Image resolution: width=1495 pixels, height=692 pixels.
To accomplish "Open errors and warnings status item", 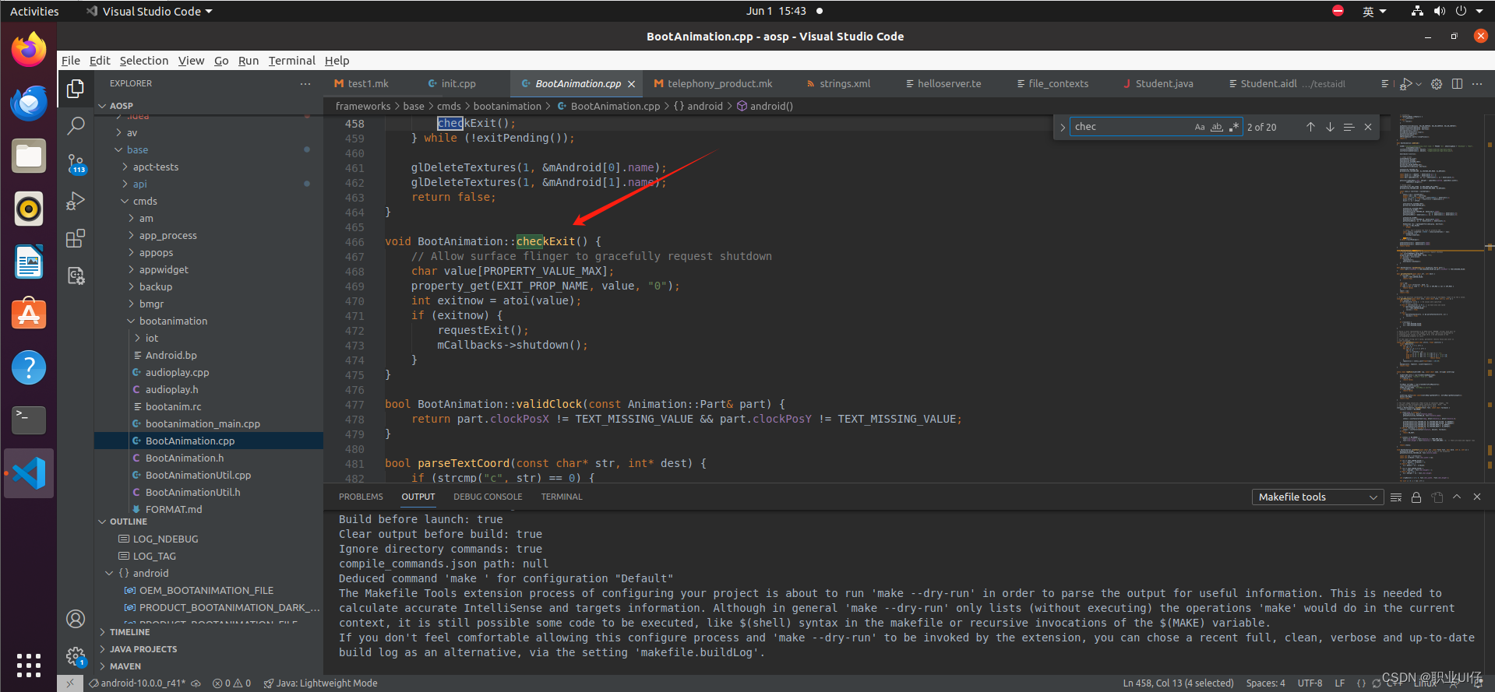I will point(232,683).
